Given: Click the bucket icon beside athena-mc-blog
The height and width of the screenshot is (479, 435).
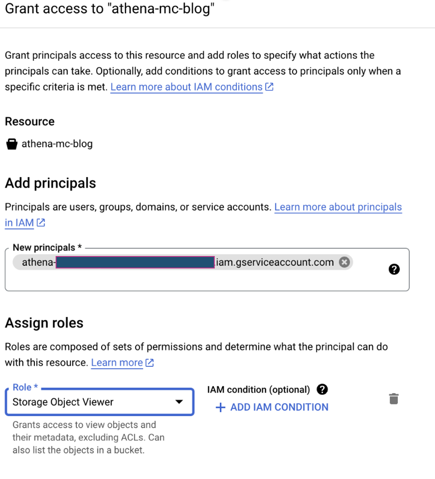Looking at the screenshot, I should (x=11, y=144).
